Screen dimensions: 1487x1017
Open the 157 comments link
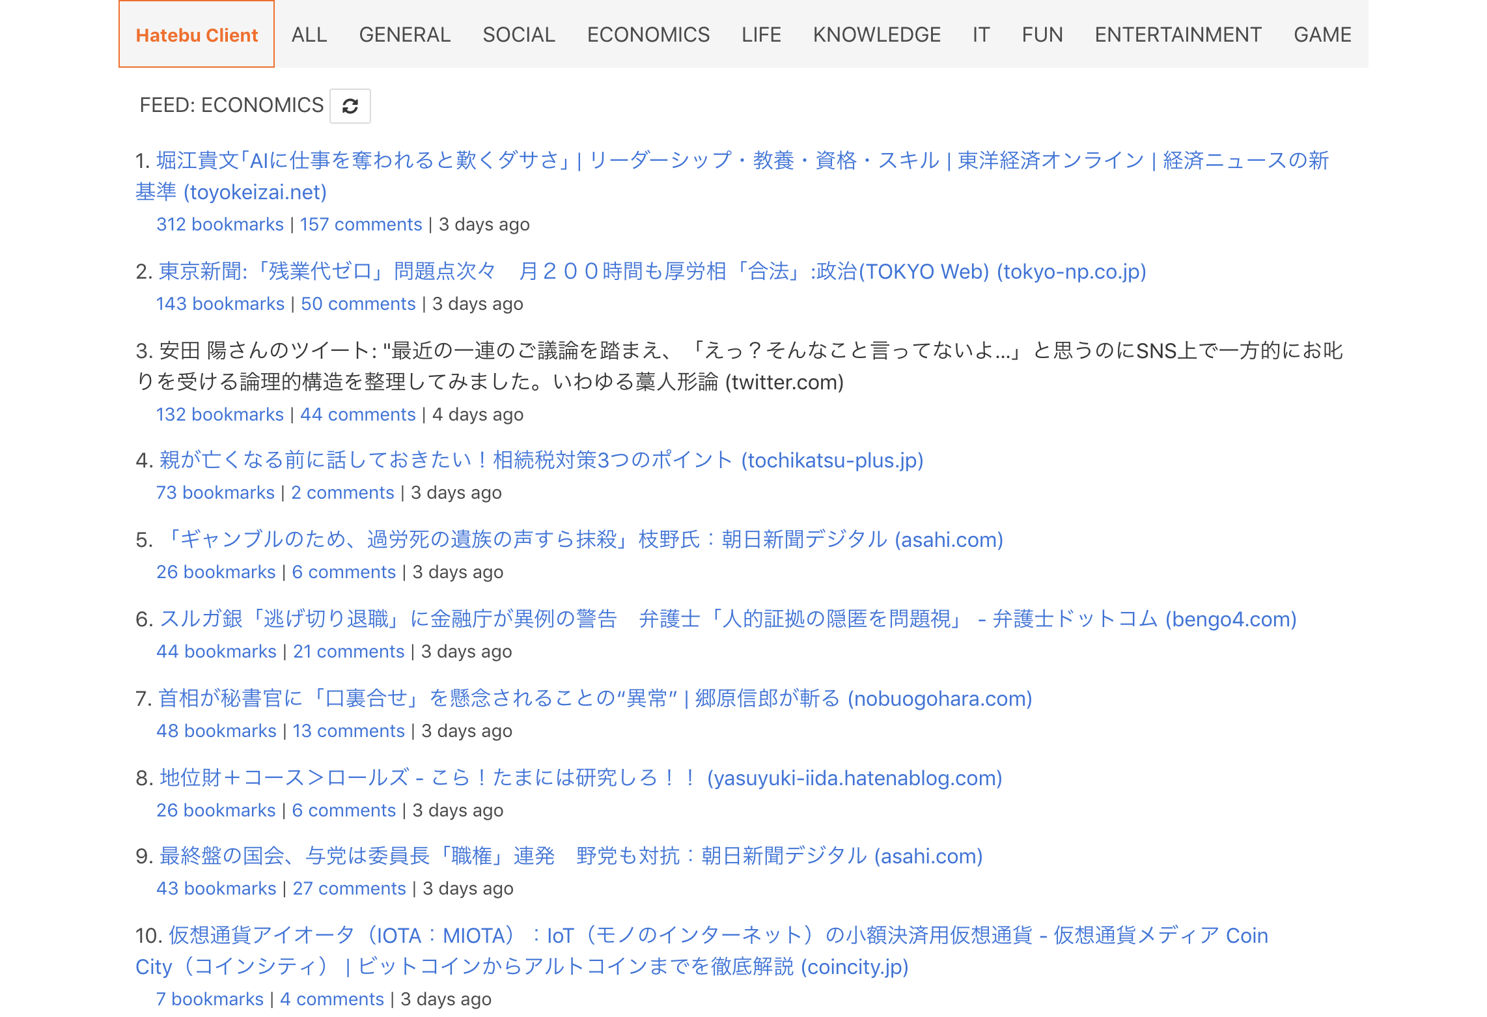point(361,225)
